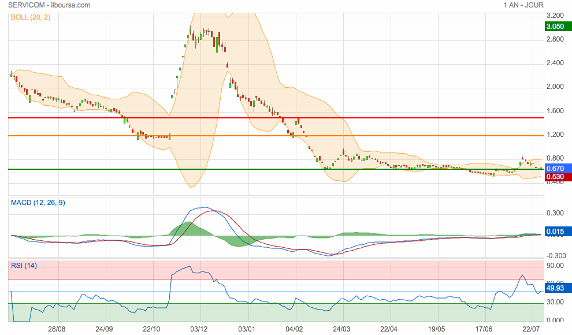This screenshot has height=335, width=572.
Task: Click the 0.800 price axis label
Action: [555, 158]
